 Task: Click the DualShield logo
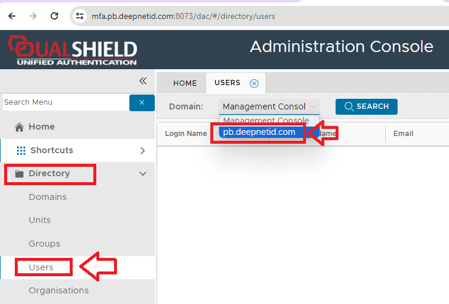tap(72, 50)
